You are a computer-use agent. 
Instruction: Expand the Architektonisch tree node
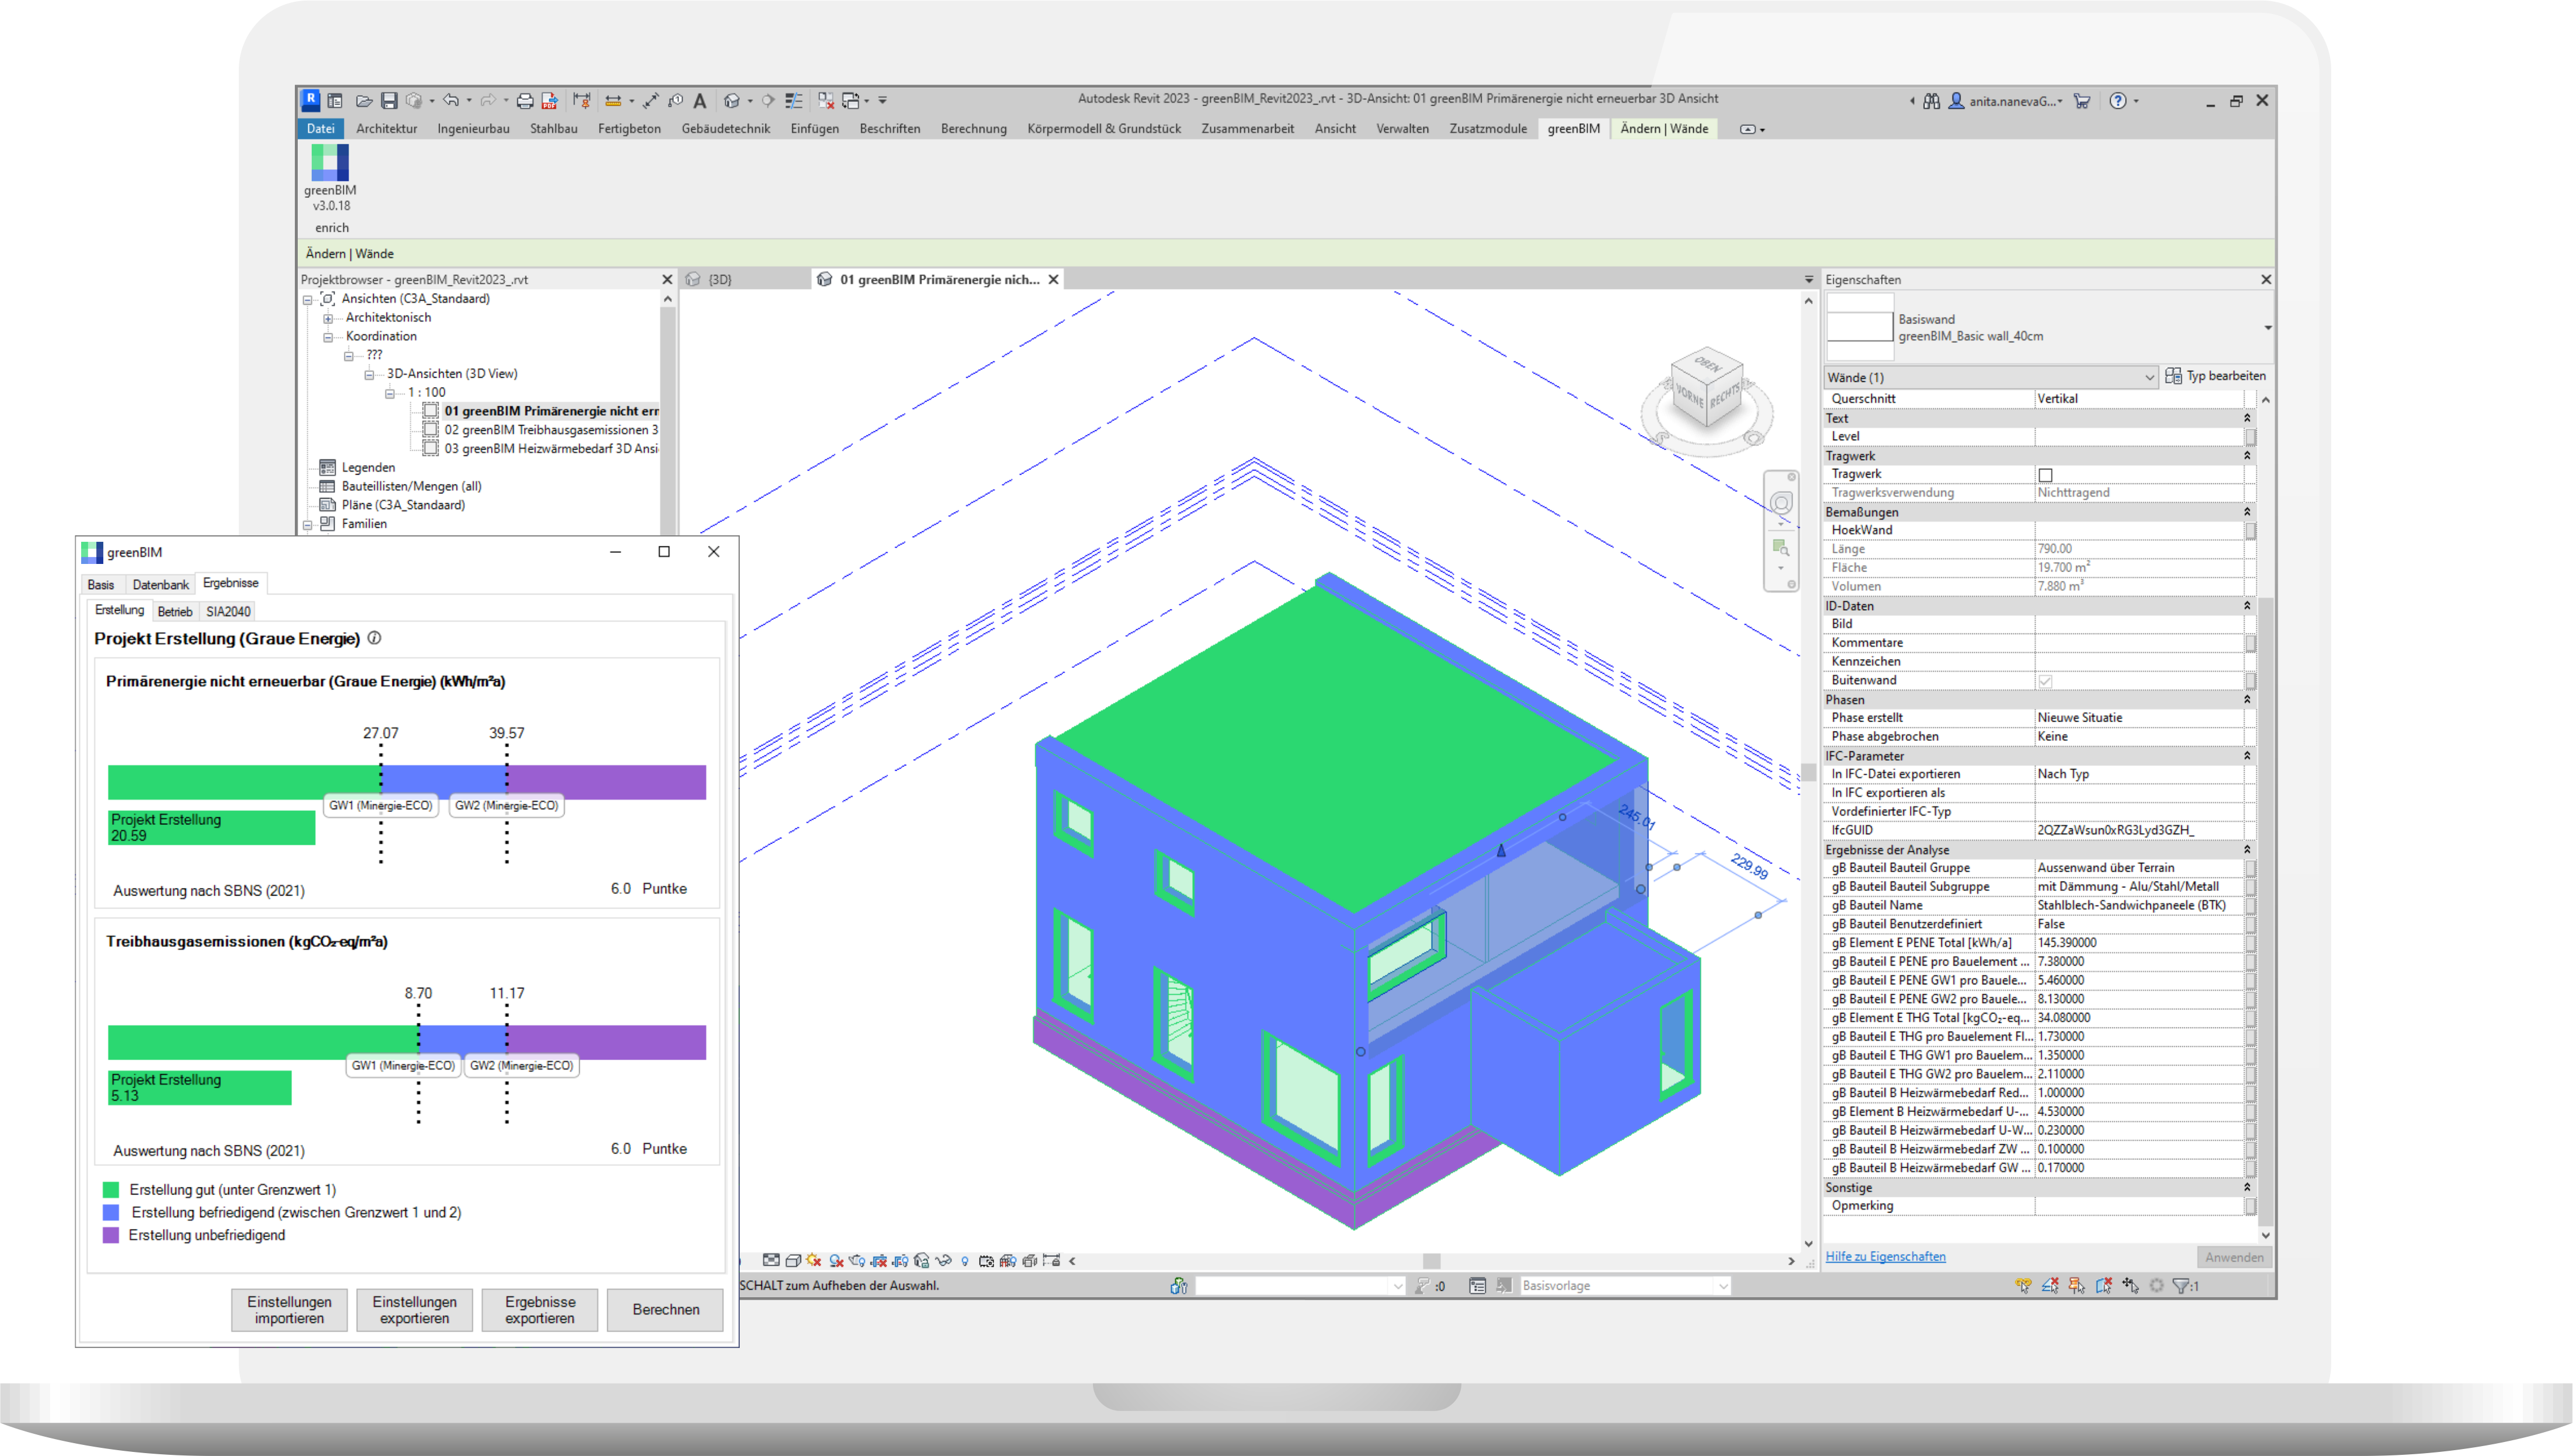(328, 319)
